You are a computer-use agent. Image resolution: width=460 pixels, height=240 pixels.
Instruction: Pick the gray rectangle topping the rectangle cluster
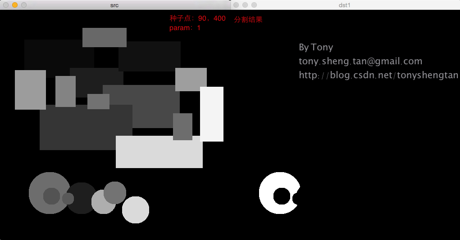pos(105,37)
